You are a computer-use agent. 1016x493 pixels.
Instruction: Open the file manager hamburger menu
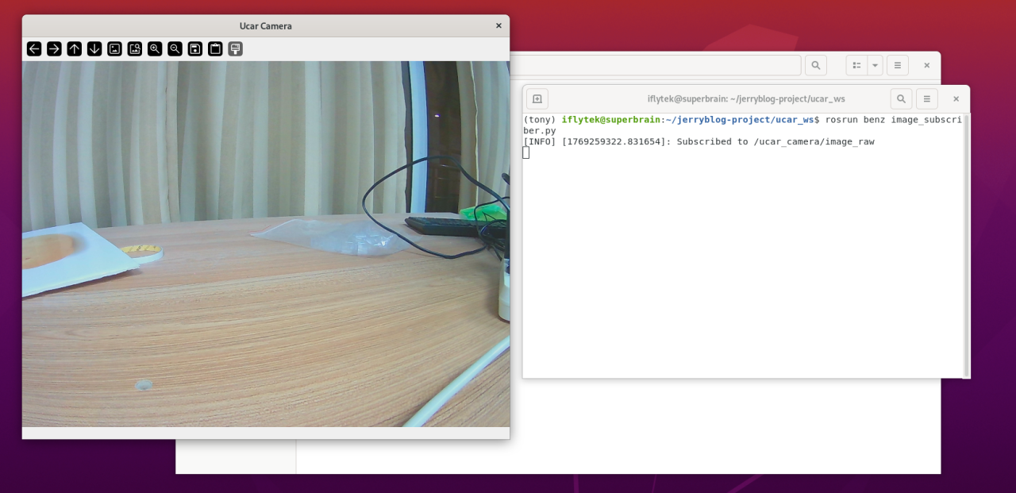tap(897, 65)
